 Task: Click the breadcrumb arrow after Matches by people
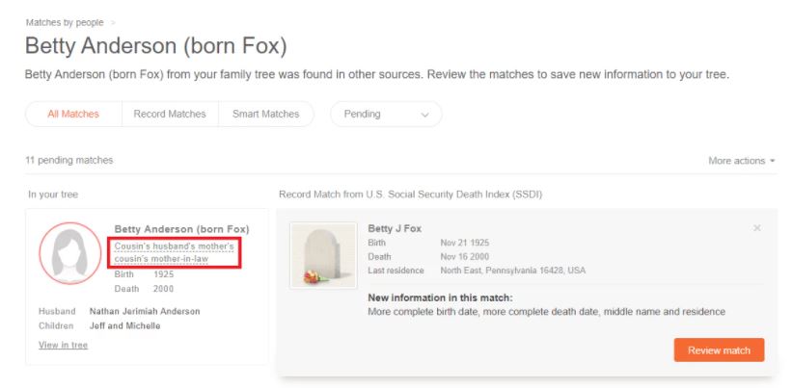coord(113,23)
